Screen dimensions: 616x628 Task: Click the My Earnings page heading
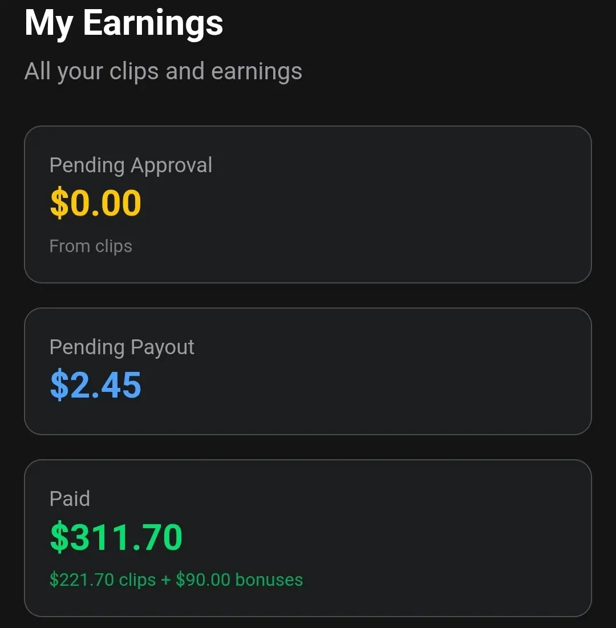click(124, 24)
